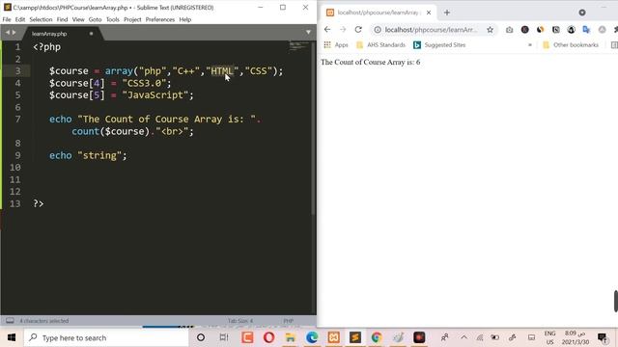This screenshot has height=347, width=618.
Task: Open the File menu in Sublime Text
Action: click(x=7, y=19)
